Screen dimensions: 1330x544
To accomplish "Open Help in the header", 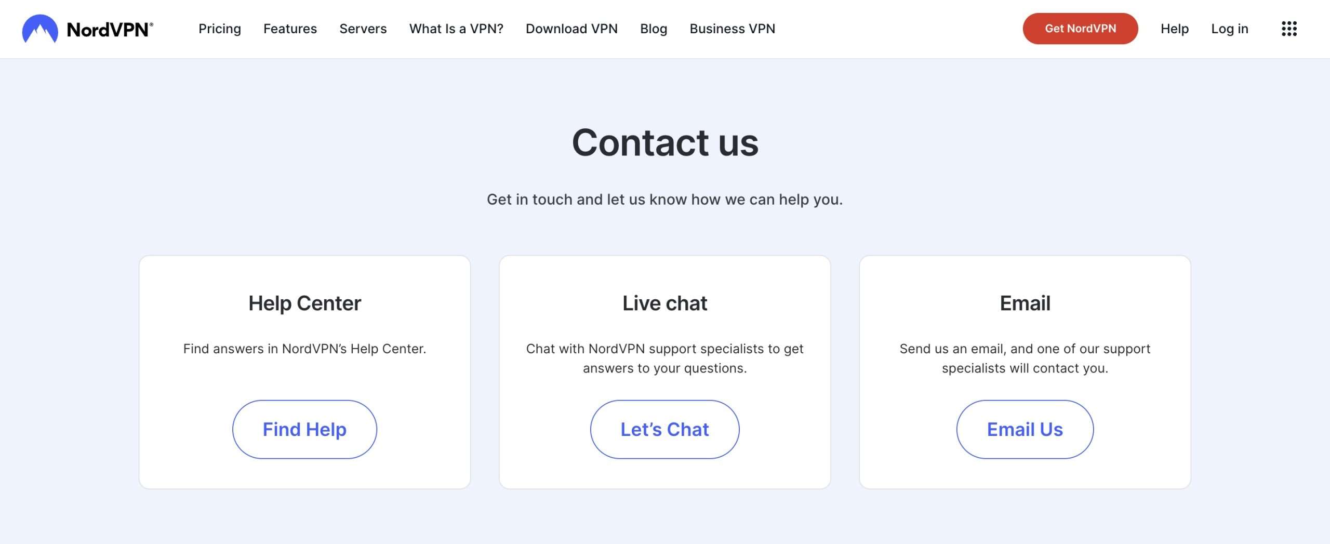I will click(x=1175, y=29).
